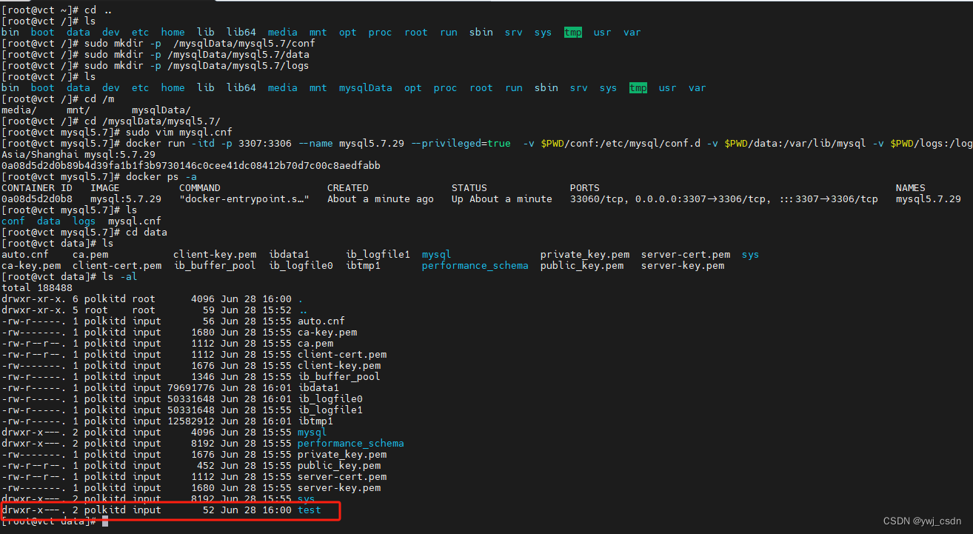Click the 'Asia/Shanghai mysql:5.7.29' line

[x=78, y=155]
